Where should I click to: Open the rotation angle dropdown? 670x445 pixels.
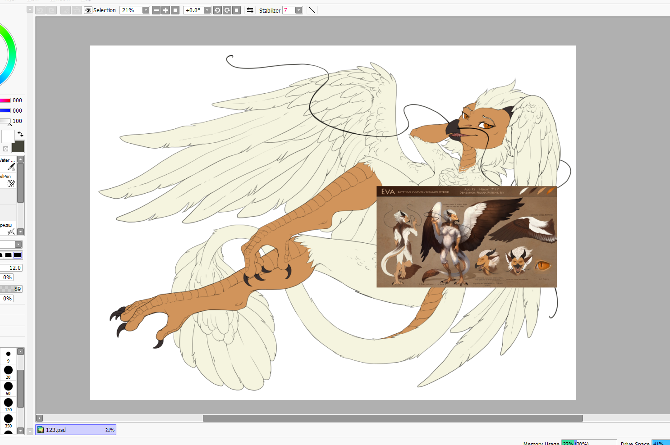click(x=207, y=10)
